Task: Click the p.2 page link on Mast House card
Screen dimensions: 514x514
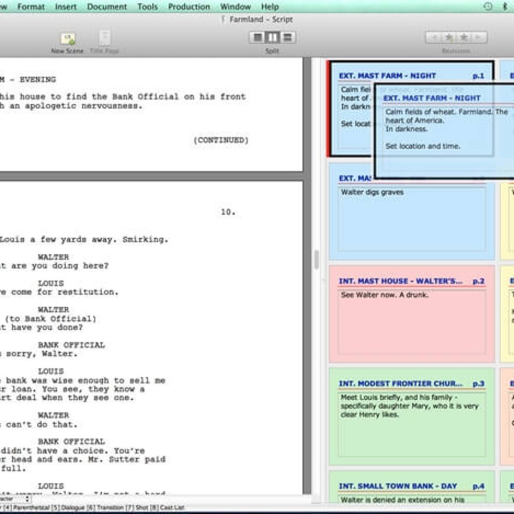Action: [478, 281]
